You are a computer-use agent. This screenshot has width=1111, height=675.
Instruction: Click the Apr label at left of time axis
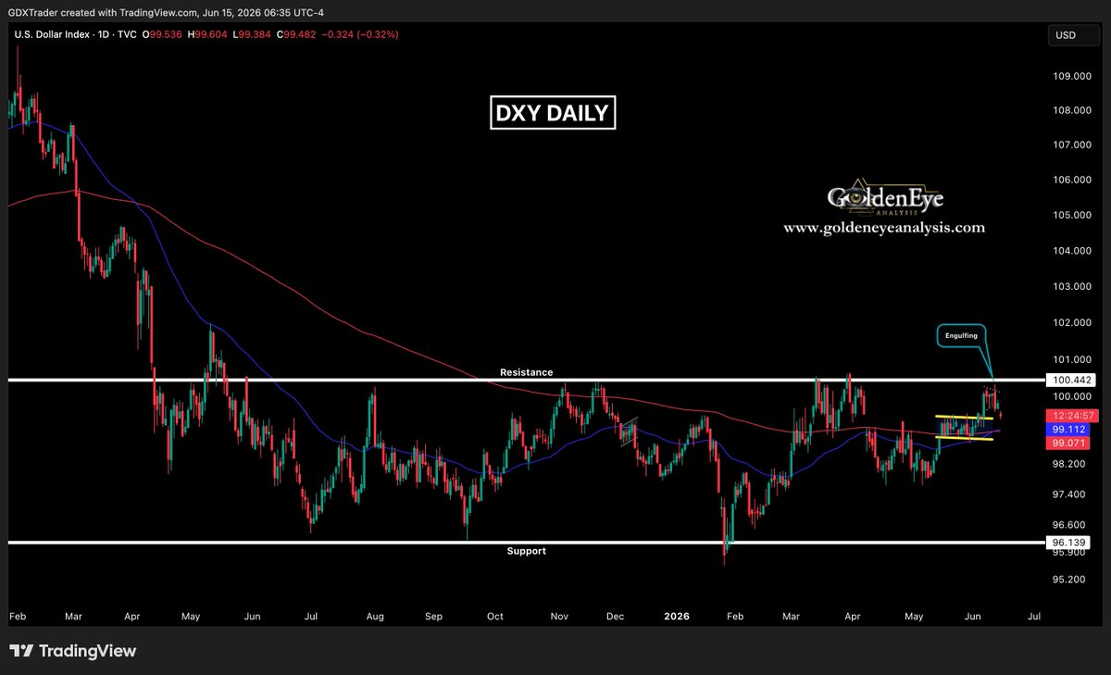(131, 615)
